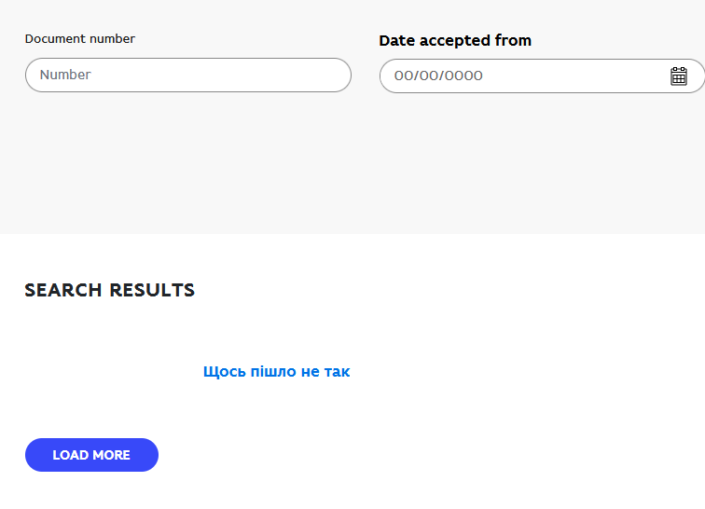Select the Number placeholder text box

tap(187, 75)
